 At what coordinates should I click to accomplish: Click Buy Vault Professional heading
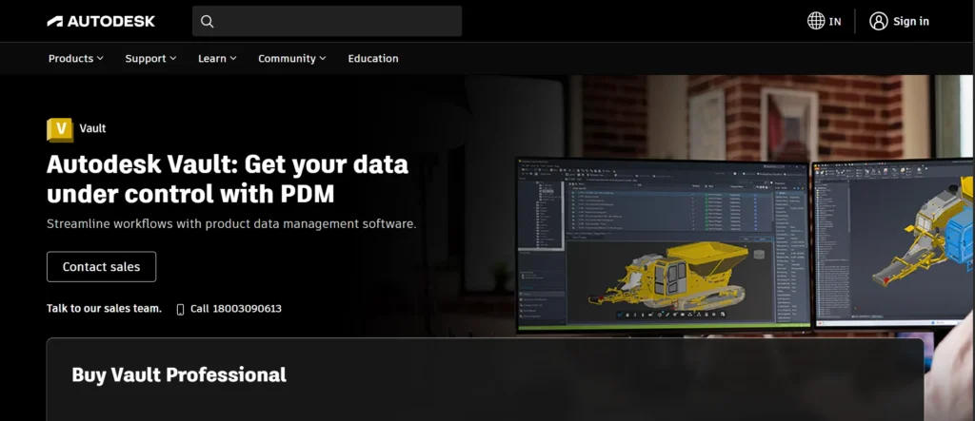179,374
